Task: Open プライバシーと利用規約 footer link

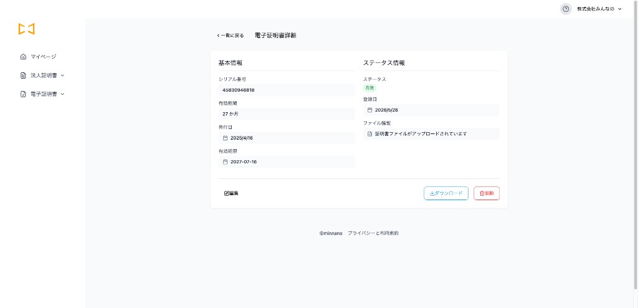Action: 373,233
